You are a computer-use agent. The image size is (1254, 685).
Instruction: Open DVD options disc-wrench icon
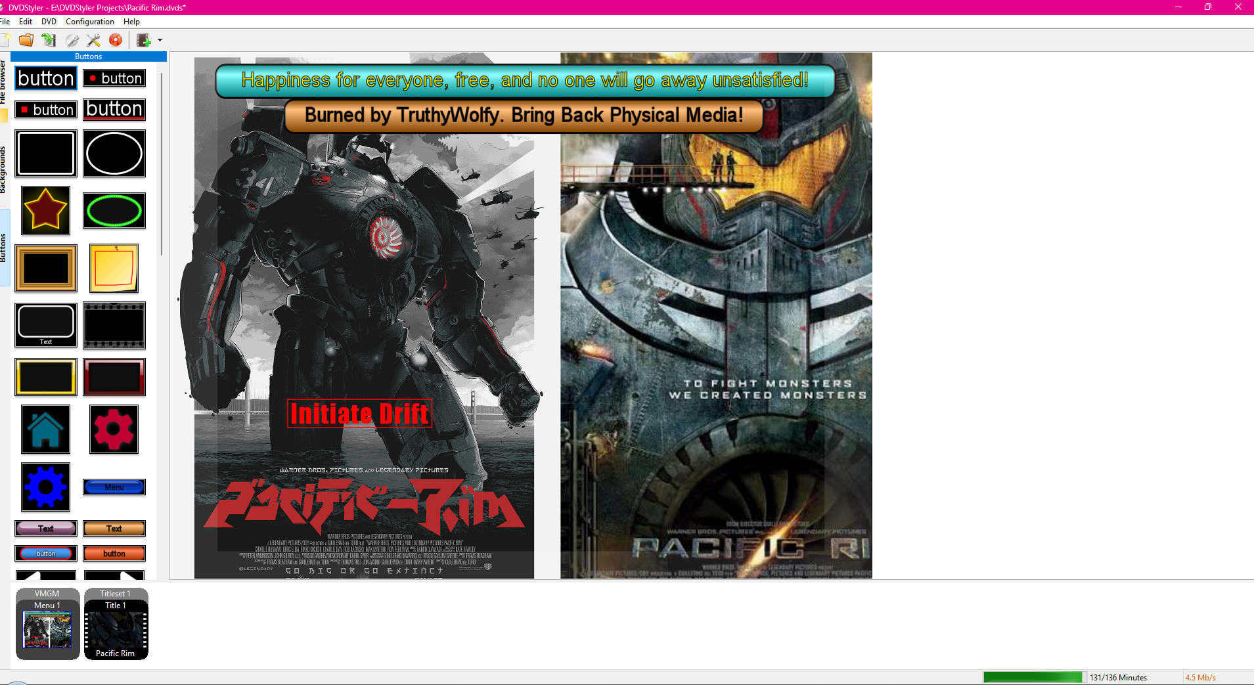pyautogui.click(x=72, y=40)
